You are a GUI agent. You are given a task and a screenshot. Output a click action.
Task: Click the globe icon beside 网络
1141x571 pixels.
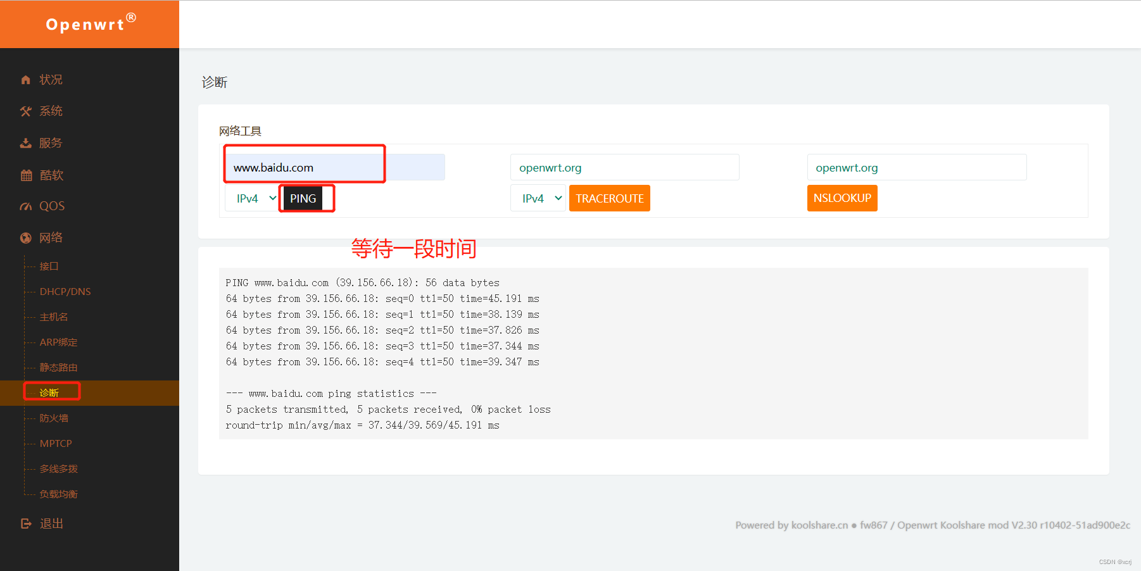25,238
